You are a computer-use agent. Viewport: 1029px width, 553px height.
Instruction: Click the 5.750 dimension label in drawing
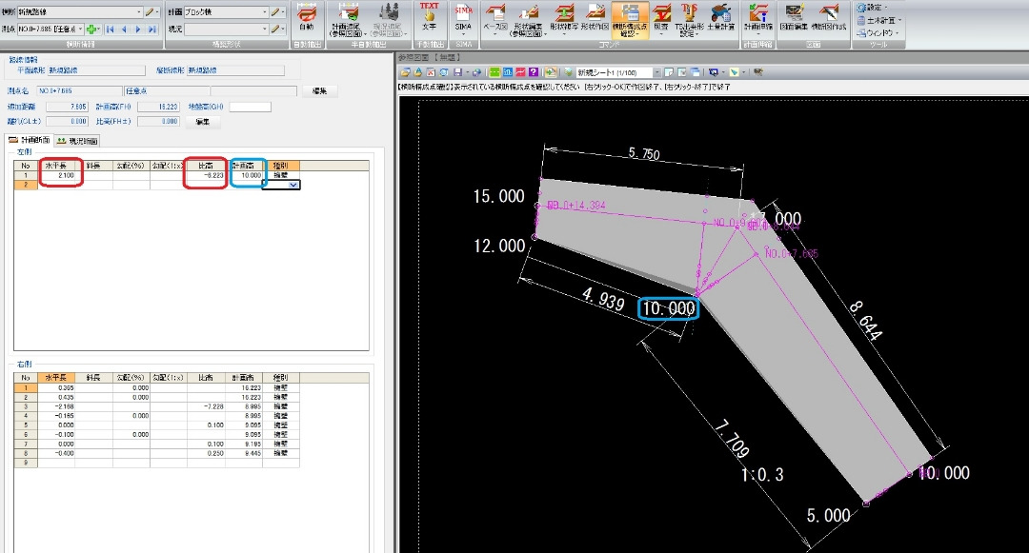click(644, 154)
